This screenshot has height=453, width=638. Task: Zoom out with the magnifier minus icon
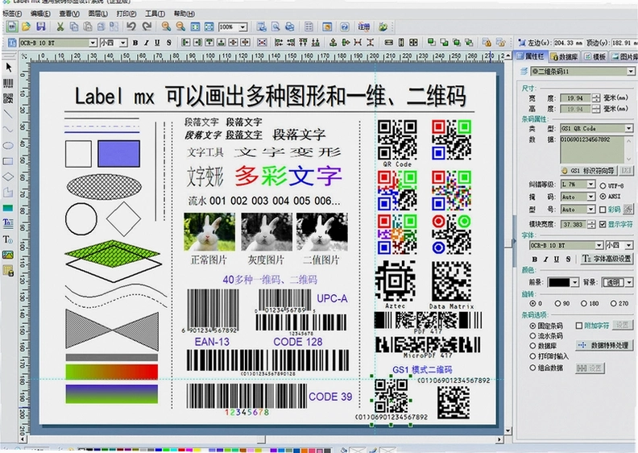tap(180, 27)
